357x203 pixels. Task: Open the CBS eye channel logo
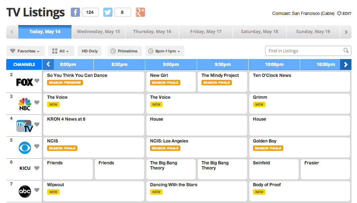tap(25, 148)
